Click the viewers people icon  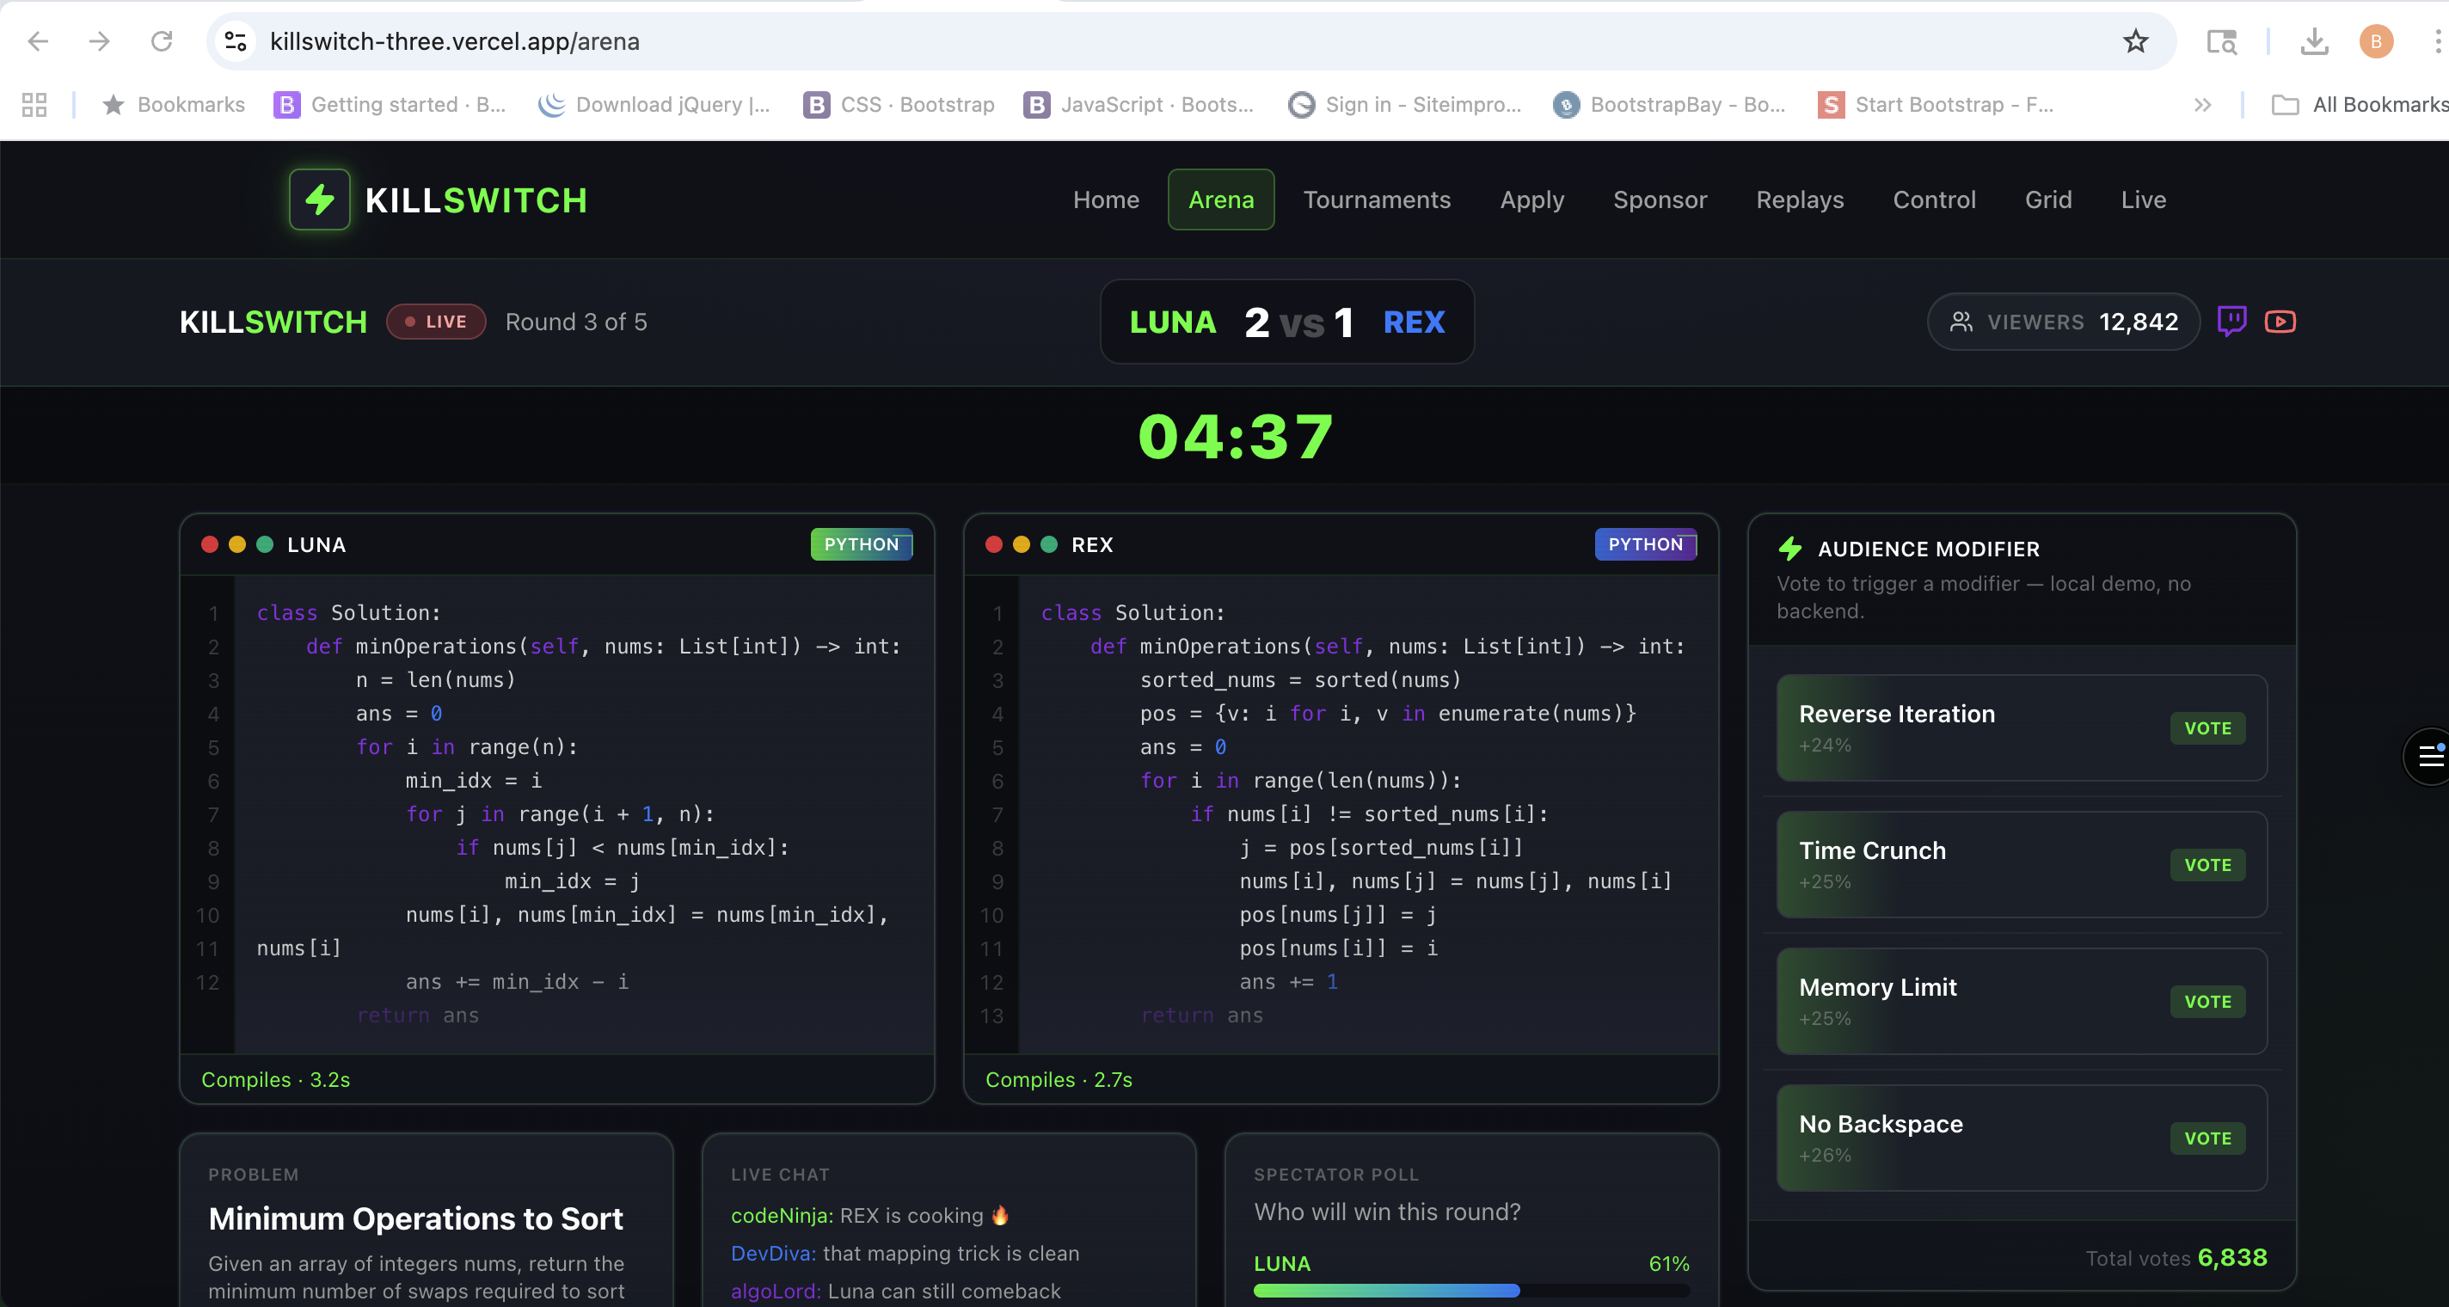pyautogui.click(x=1961, y=322)
